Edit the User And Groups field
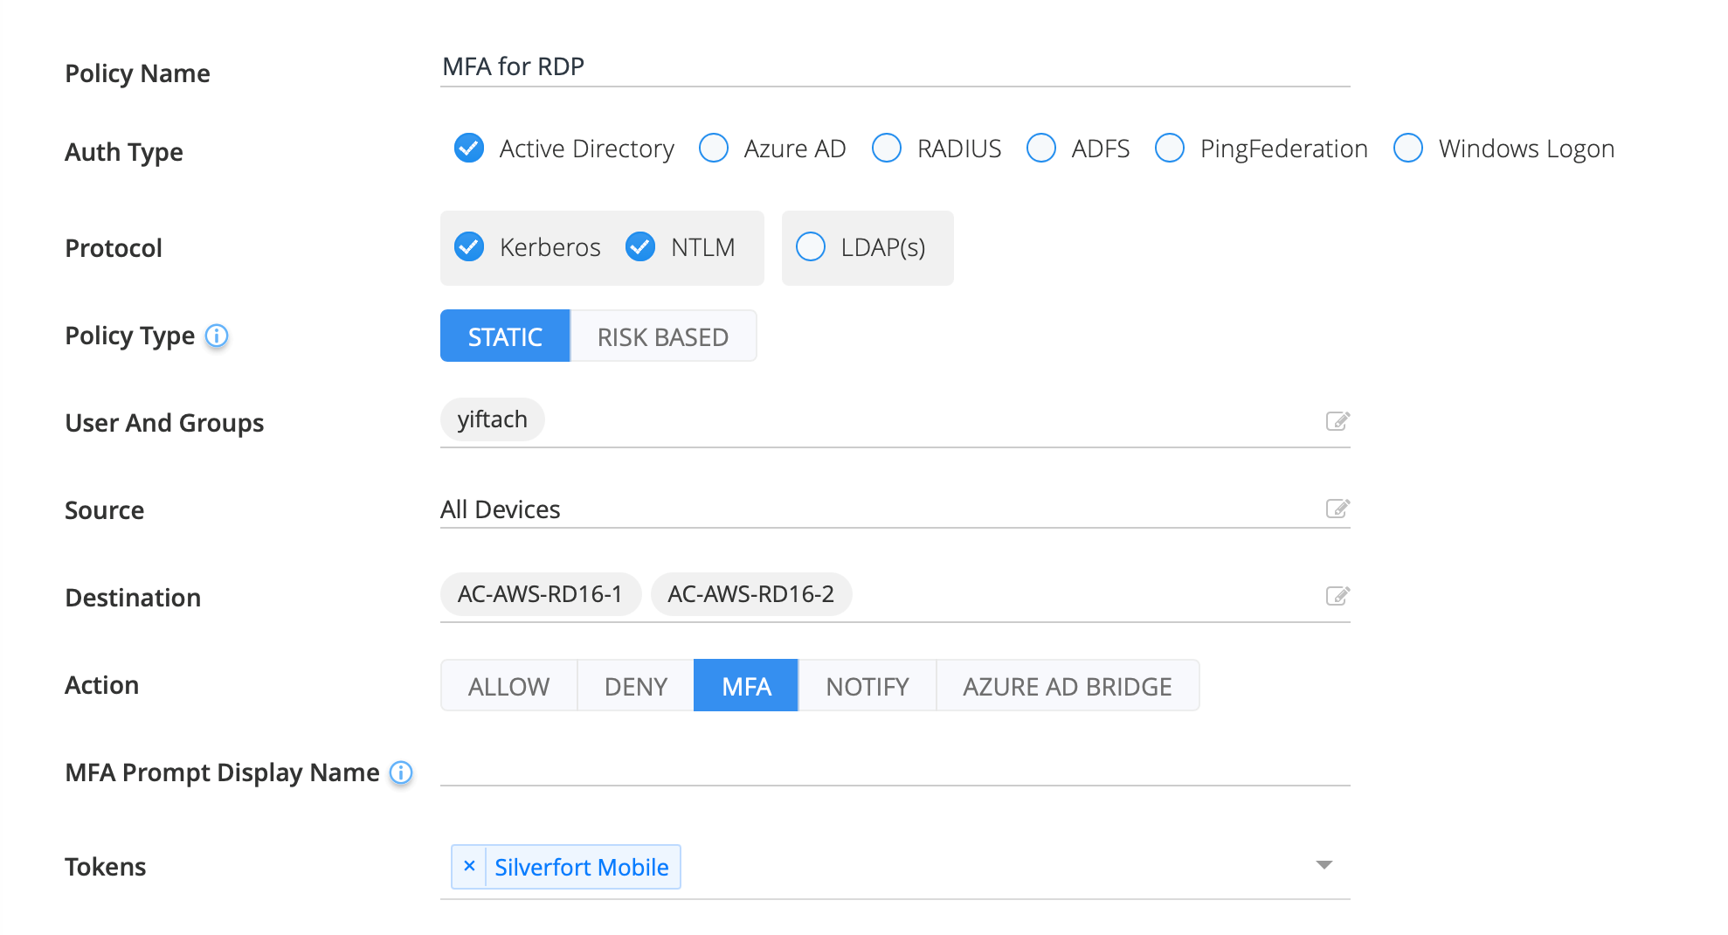Image resolution: width=1728 pixels, height=935 pixels. [1337, 421]
